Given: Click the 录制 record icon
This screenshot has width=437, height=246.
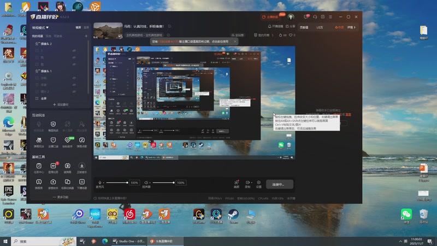Looking at the screenshot, I should point(247,184).
